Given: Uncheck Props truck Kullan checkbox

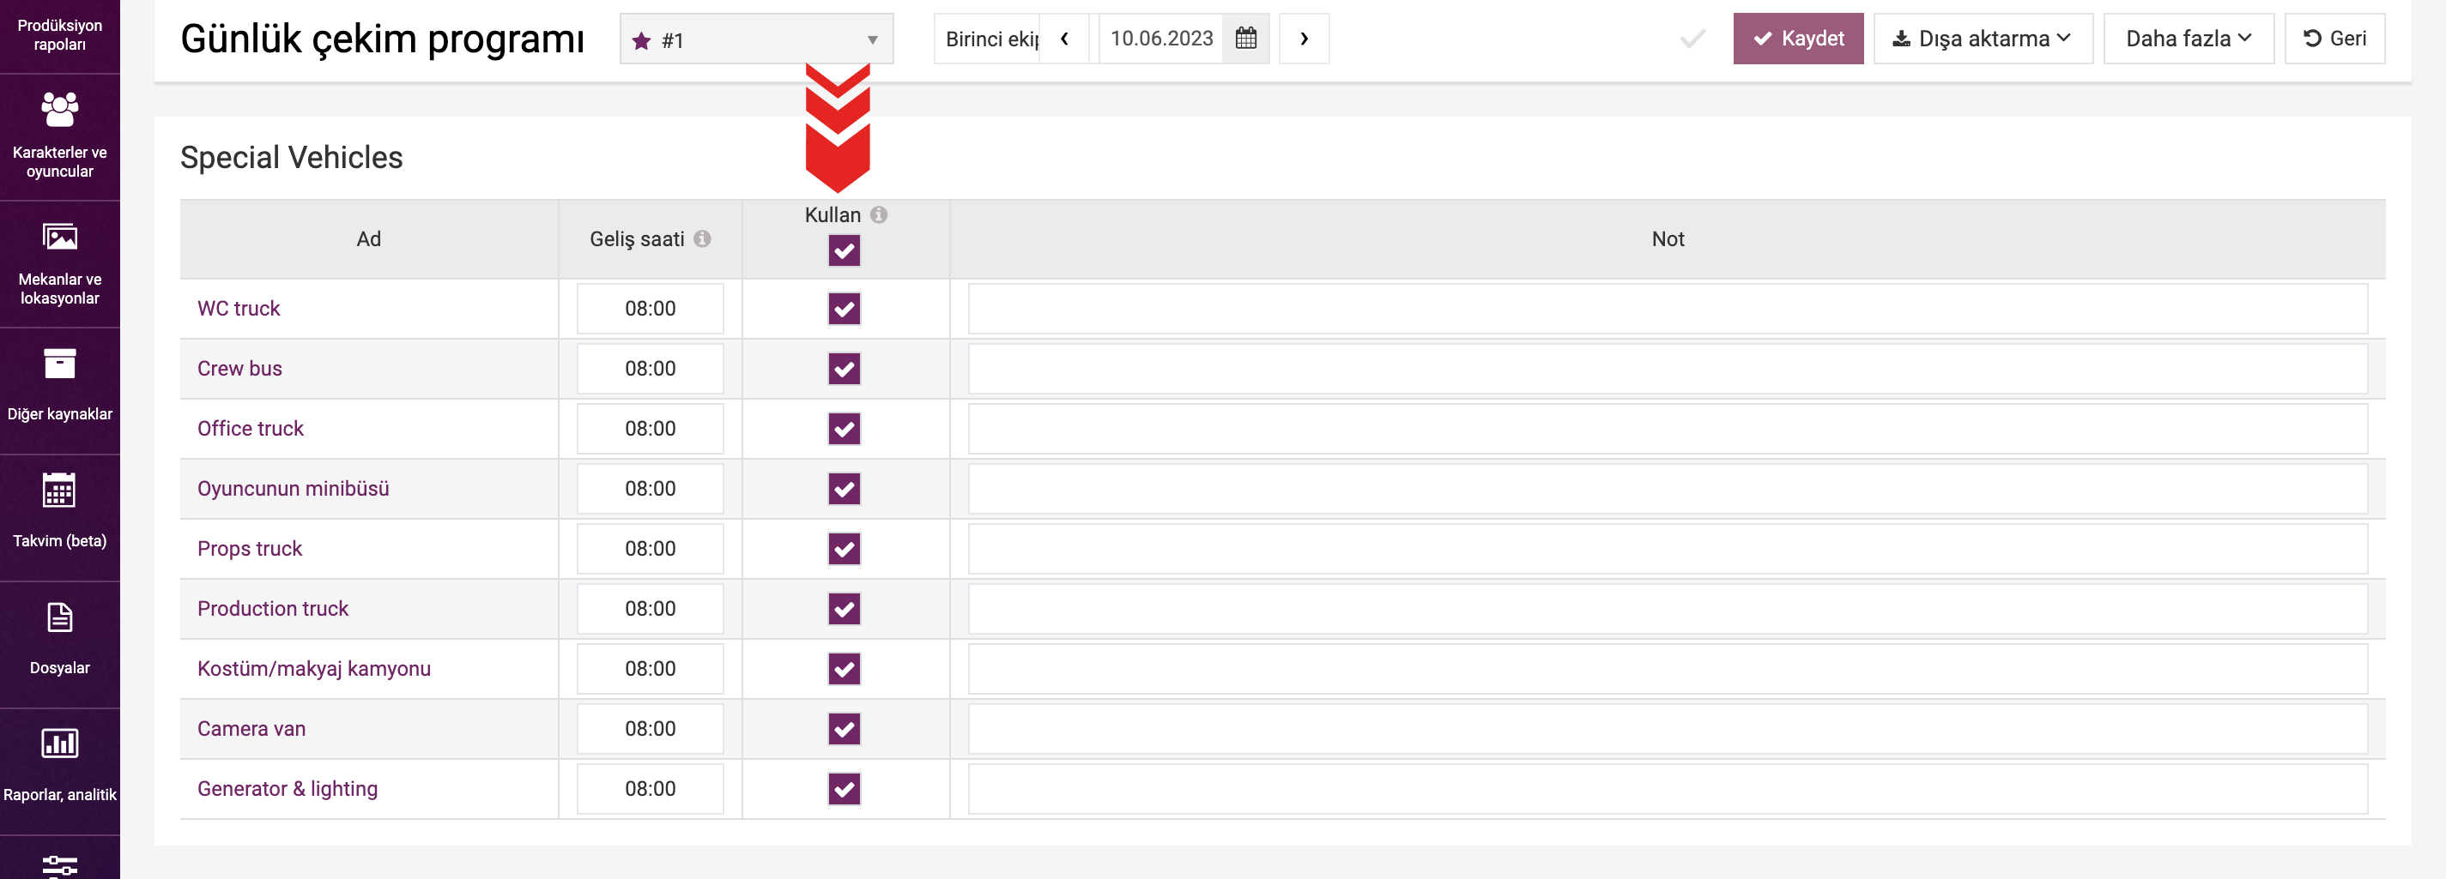Looking at the screenshot, I should (845, 549).
